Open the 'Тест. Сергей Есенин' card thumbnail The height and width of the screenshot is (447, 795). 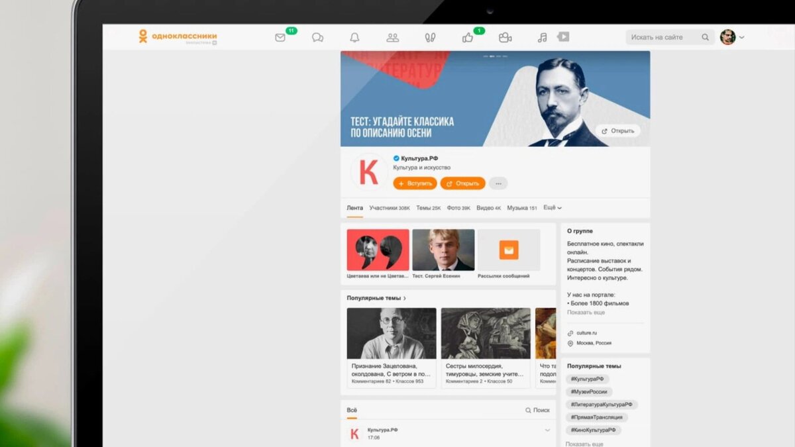pos(443,250)
